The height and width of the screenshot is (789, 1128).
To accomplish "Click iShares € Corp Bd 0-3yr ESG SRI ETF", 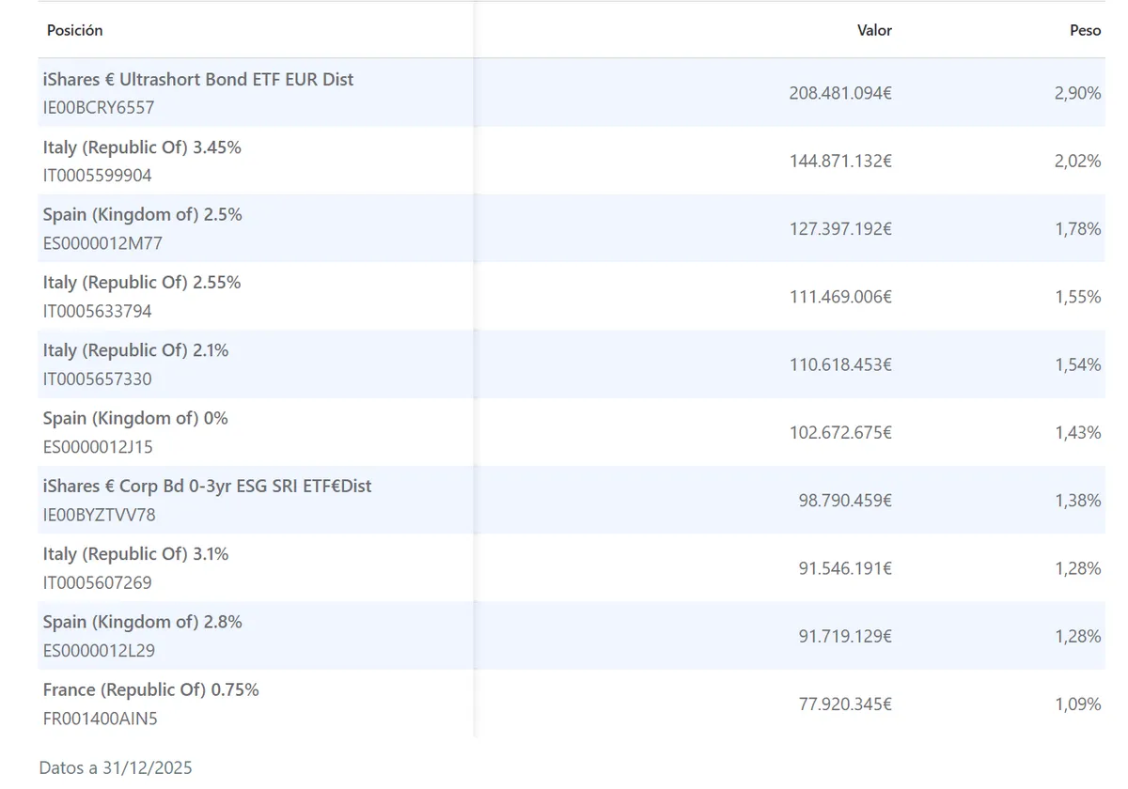I will pyautogui.click(x=207, y=487).
